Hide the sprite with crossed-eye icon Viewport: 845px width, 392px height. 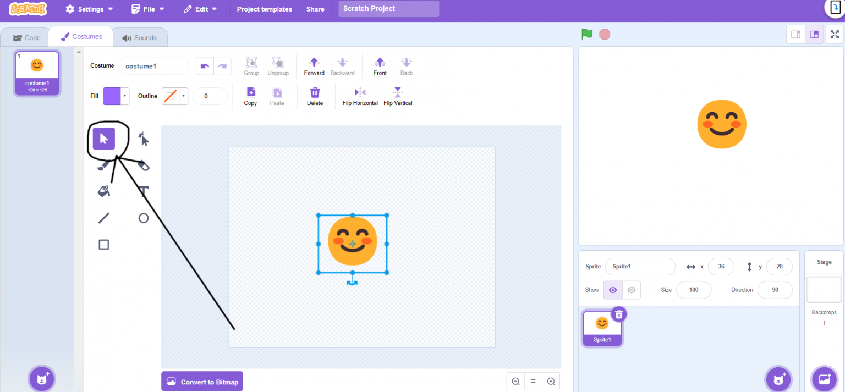point(631,290)
